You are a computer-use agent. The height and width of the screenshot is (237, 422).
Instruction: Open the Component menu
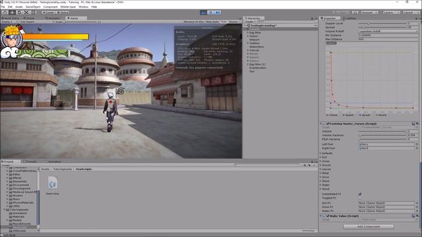pos(50,7)
